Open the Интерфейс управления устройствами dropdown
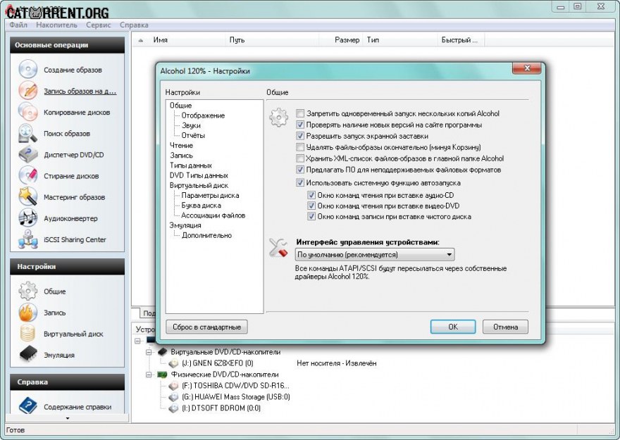Image resolution: width=620 pixels, height=440 pixels. coord(374,255)
